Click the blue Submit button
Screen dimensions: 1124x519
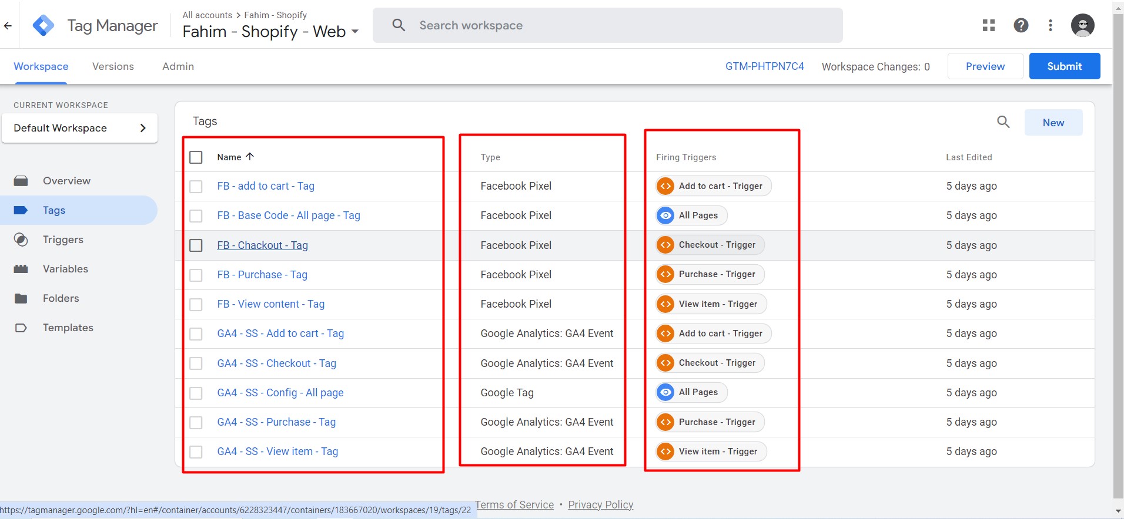click(1065, 66)
